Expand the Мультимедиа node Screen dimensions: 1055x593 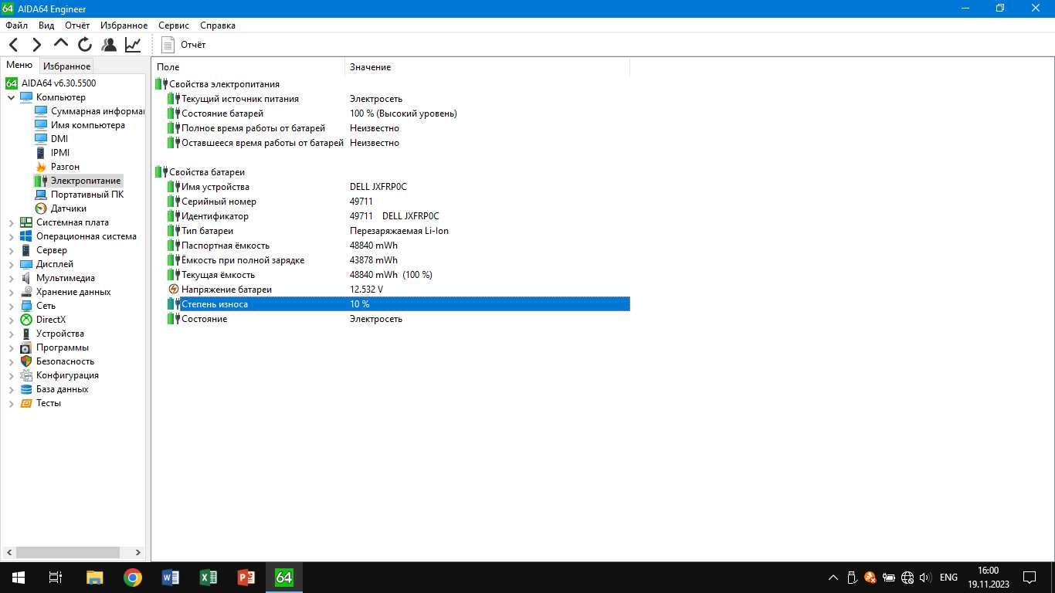11,278
